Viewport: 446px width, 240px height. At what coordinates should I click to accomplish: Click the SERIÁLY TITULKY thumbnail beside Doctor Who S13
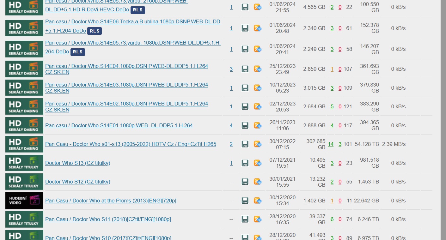pos(24,163)
